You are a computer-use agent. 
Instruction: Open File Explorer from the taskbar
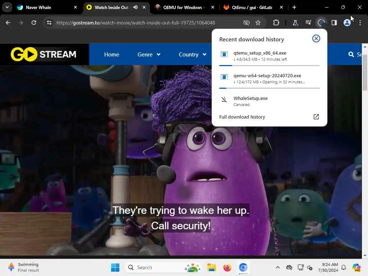211,267
